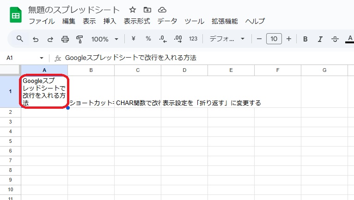Open the 123 number formats menu
Image resolution: width=354 pixels, height=200 pixels.
[193, 39]
